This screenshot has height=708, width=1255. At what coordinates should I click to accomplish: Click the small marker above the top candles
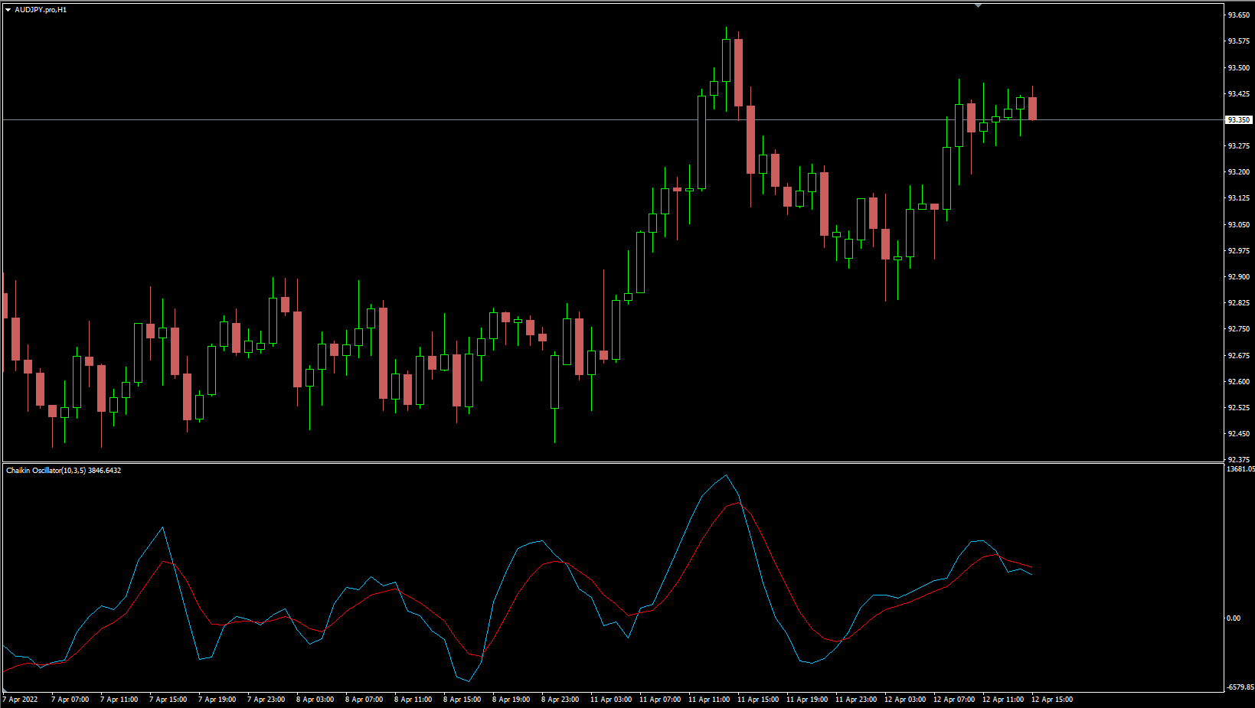(x=977, y=5)
